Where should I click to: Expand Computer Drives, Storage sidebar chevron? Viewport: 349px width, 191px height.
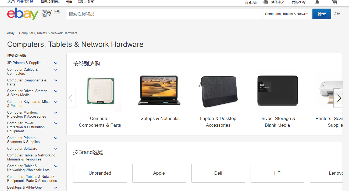point(56,91)
